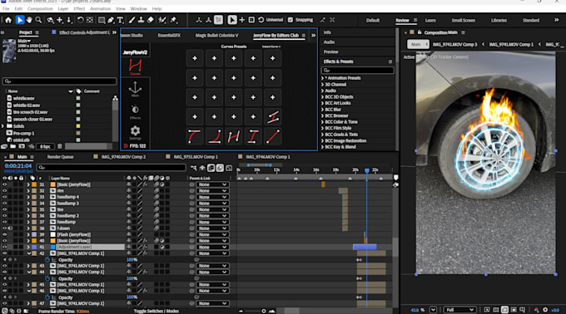This screenshot has height=314, width=566.
Task: Expand the Solids folder
Action: tap(2, 126)
